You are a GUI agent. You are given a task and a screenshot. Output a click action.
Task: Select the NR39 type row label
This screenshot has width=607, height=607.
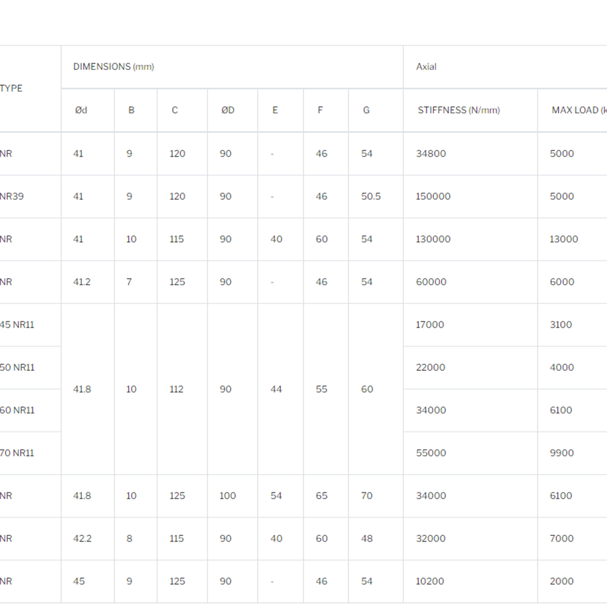pos(12,197)
